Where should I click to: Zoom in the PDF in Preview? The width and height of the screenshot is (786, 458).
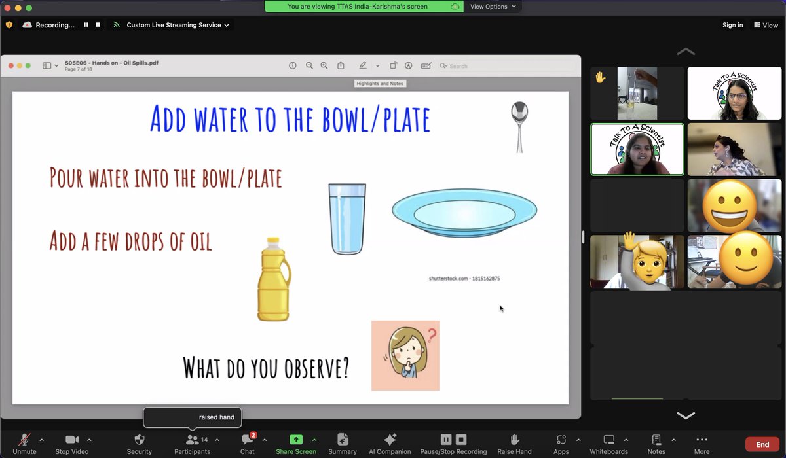click(324, 65)
